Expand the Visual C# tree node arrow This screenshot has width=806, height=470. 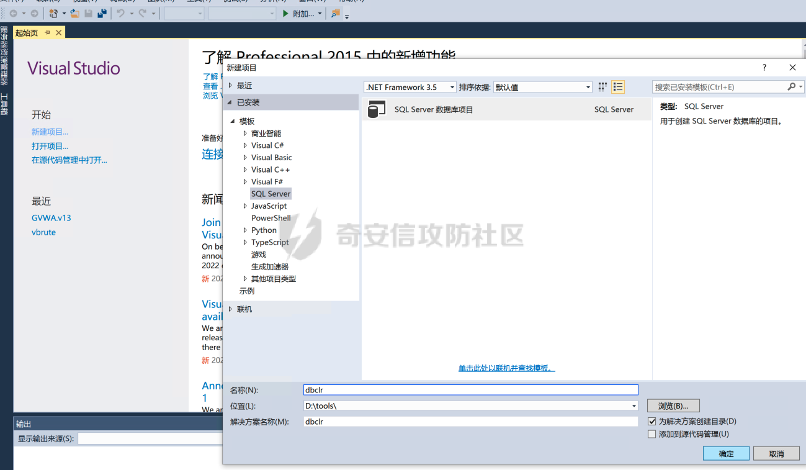coord(245,145)
